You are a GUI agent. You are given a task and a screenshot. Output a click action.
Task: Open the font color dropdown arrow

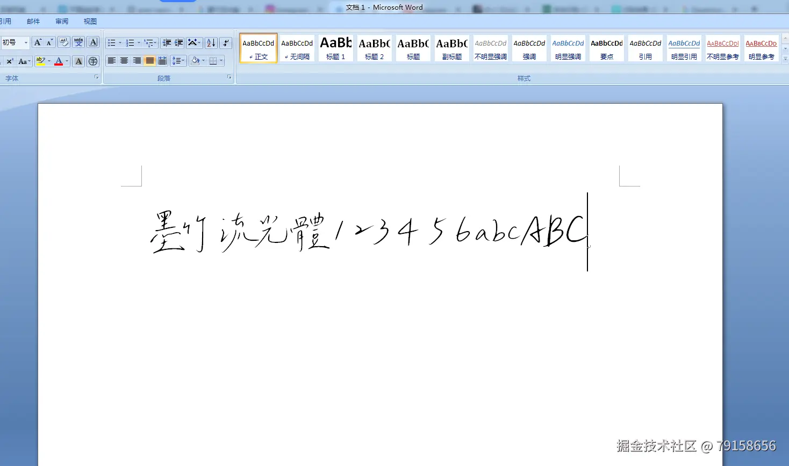[67, 61]
